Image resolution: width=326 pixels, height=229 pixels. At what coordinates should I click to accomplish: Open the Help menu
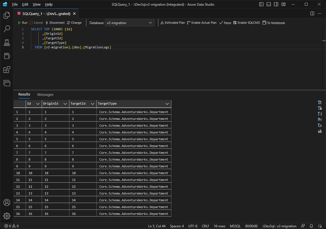click(x=49, y=4)
